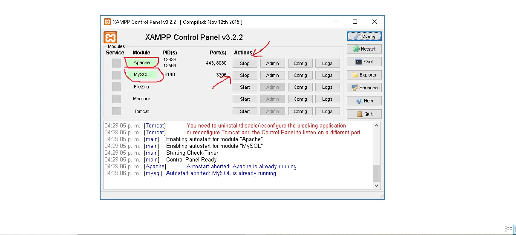Viewport: 516px width, 235px height.
Task: Stop the MySQL module
Action: tap(245, 75)
